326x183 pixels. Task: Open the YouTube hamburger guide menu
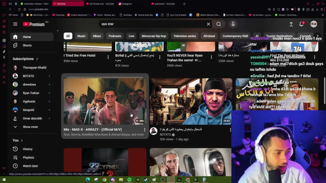coord(15,24)
